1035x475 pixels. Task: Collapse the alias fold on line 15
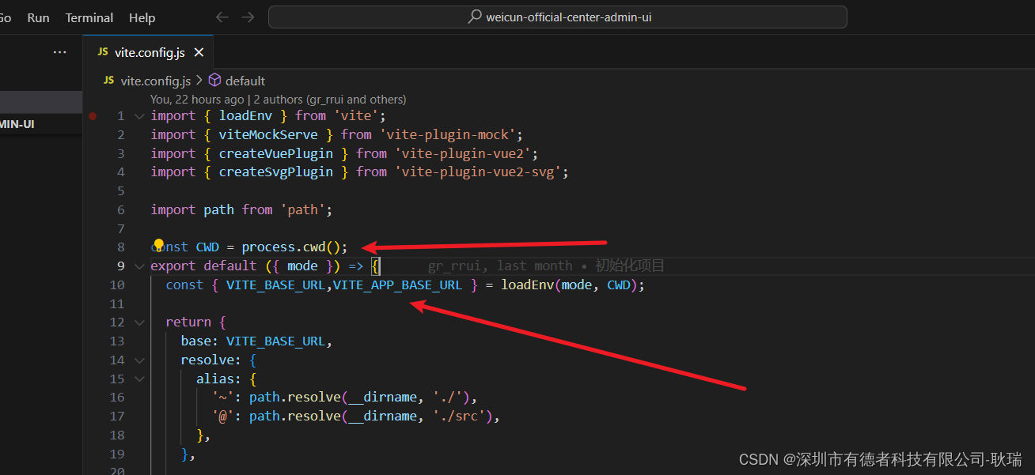[139, 379]
